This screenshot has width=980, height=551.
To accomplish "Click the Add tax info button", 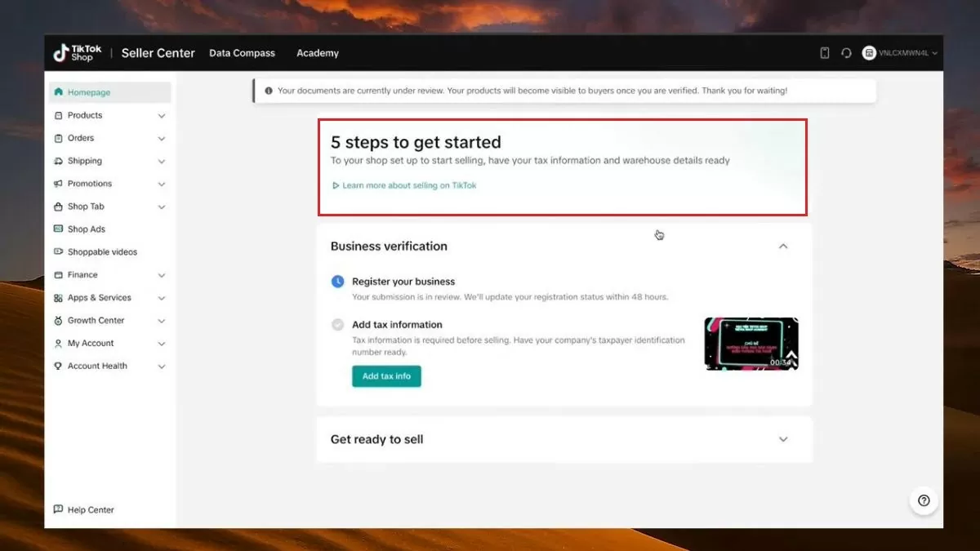I will click(x=386, y=376).
